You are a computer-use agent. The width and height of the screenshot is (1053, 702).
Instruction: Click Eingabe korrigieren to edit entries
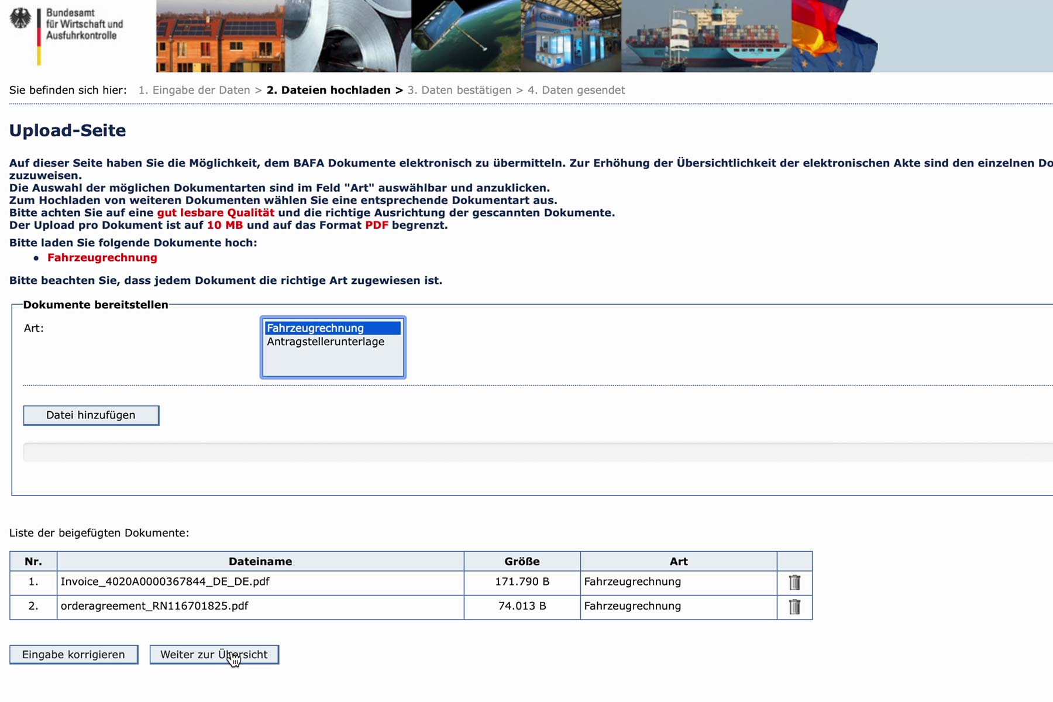pos(74,655)
